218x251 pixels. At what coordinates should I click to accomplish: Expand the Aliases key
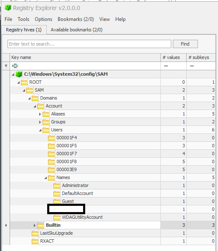40,114
